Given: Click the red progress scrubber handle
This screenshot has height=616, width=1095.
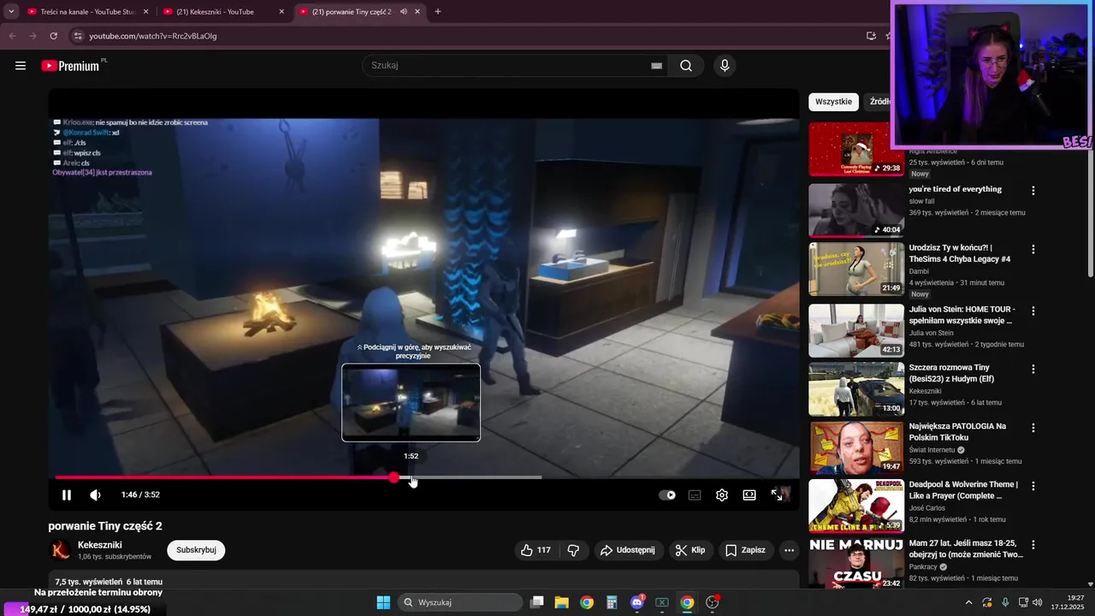Looking at the screenshot, I should (x=394, y=477).
